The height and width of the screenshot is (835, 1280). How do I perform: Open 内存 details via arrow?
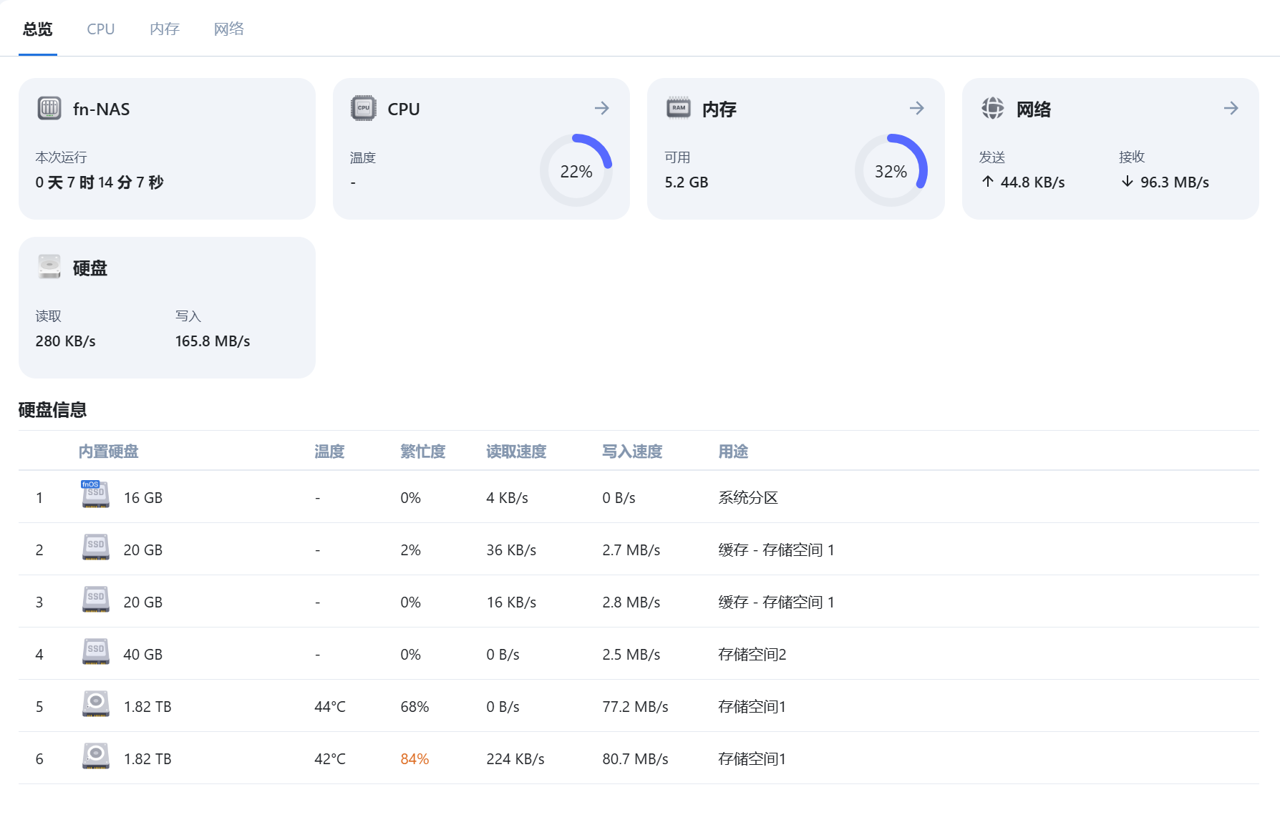[x=916, y=108]
